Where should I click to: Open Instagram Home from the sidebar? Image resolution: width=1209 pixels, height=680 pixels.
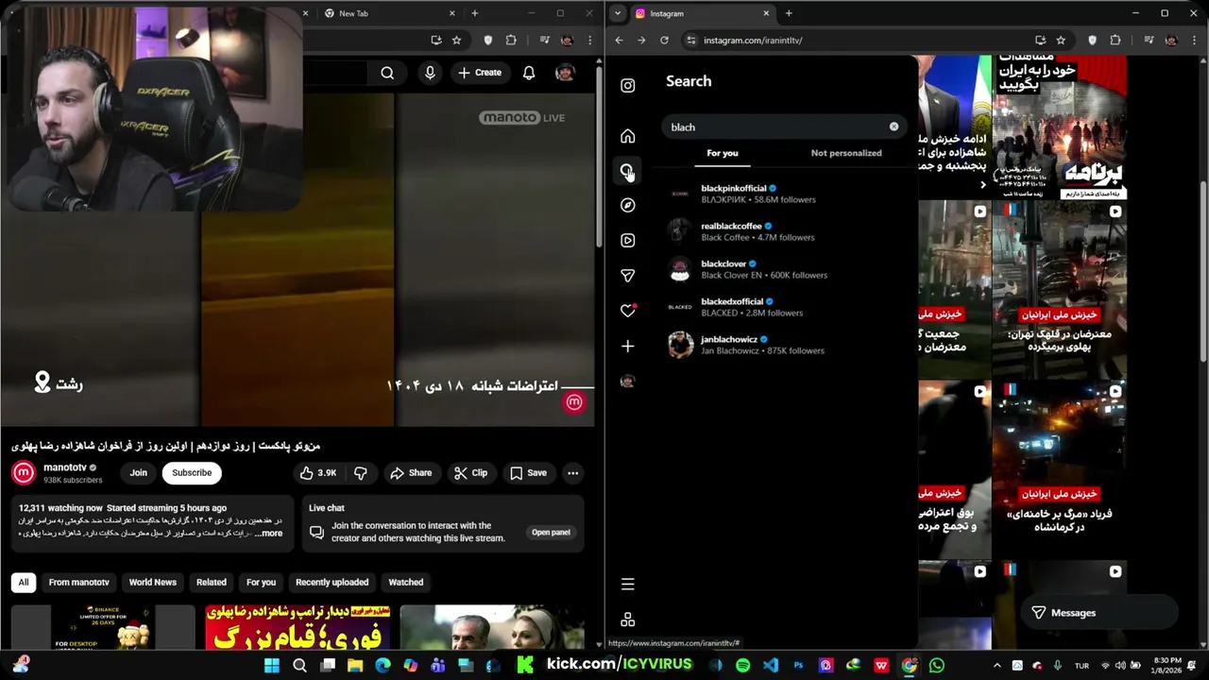627,136
